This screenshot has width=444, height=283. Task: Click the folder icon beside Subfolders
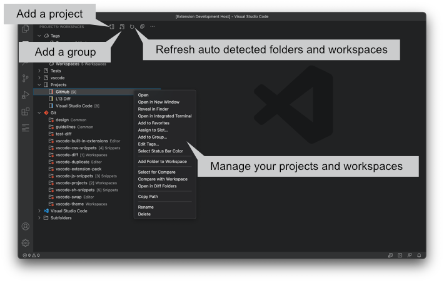[x=46, y=218]
